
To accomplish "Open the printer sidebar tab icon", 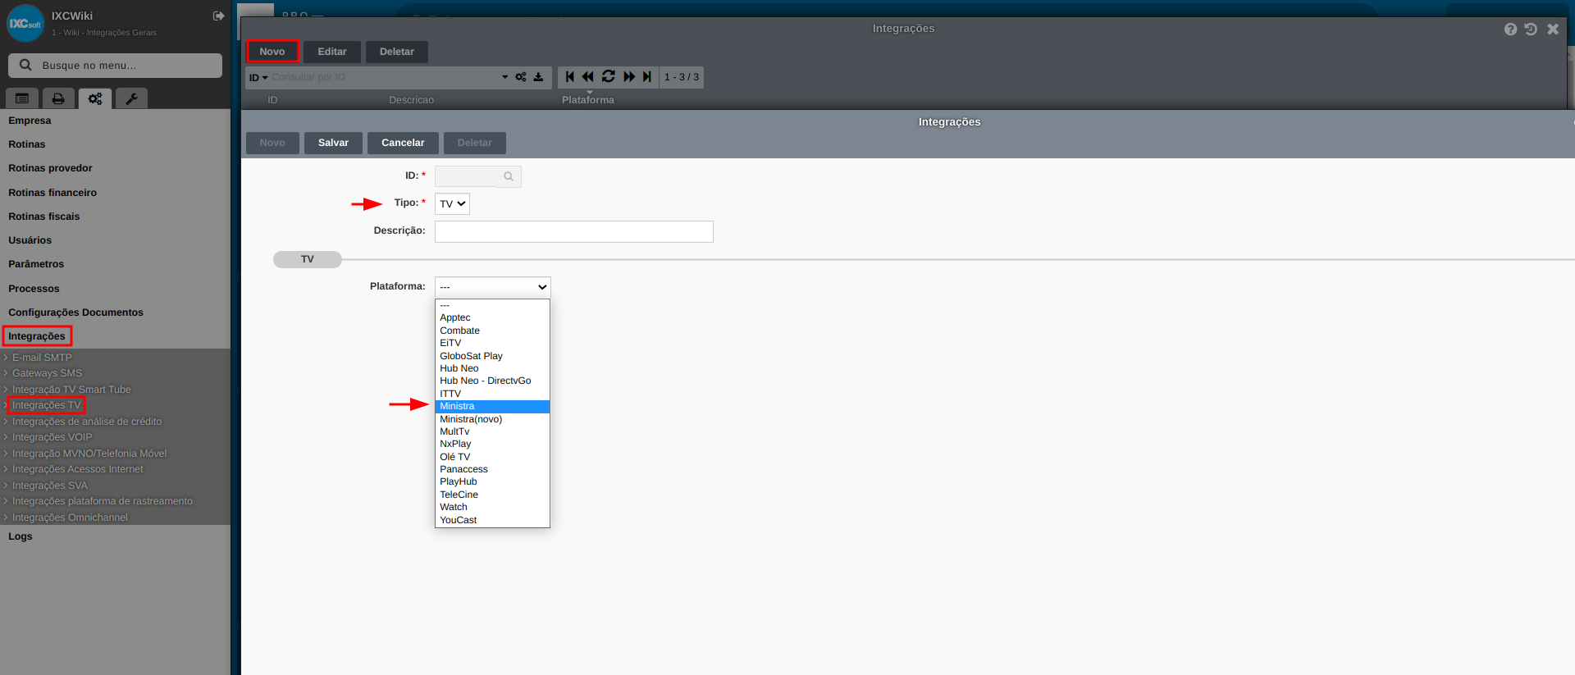I will (x=58, y=98).
